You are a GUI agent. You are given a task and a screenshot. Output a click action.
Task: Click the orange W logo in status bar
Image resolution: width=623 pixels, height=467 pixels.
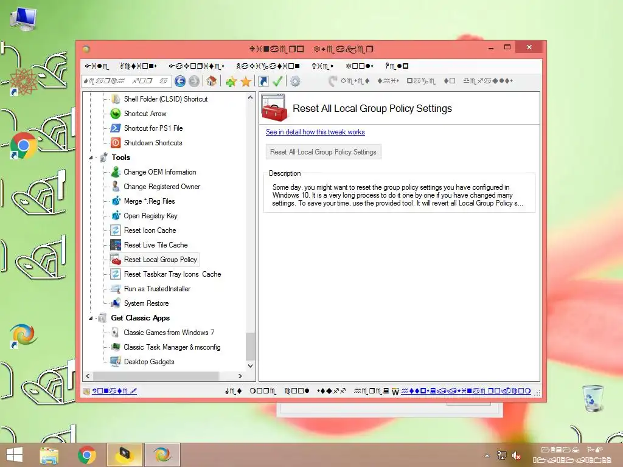click(395, 392)
